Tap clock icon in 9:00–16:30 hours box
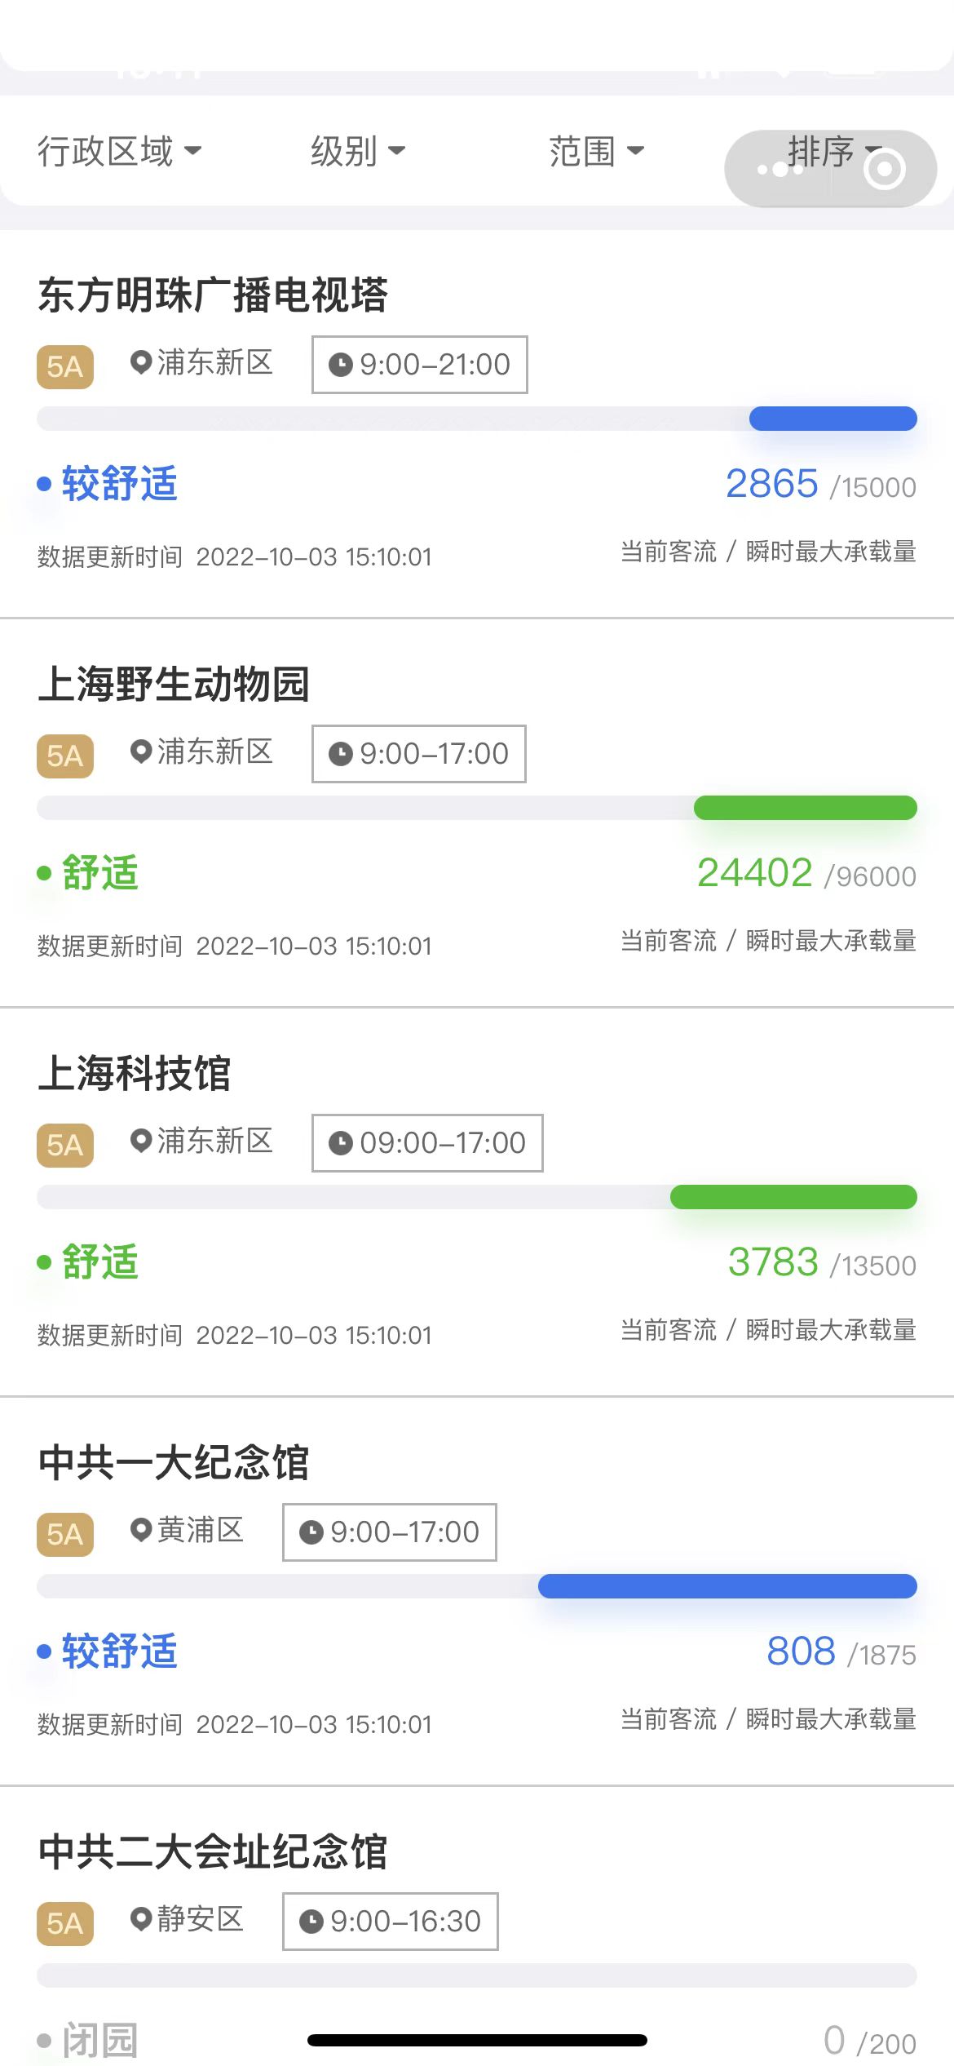This screenshot has width=954, height=2066. [x=311, y=1922]
